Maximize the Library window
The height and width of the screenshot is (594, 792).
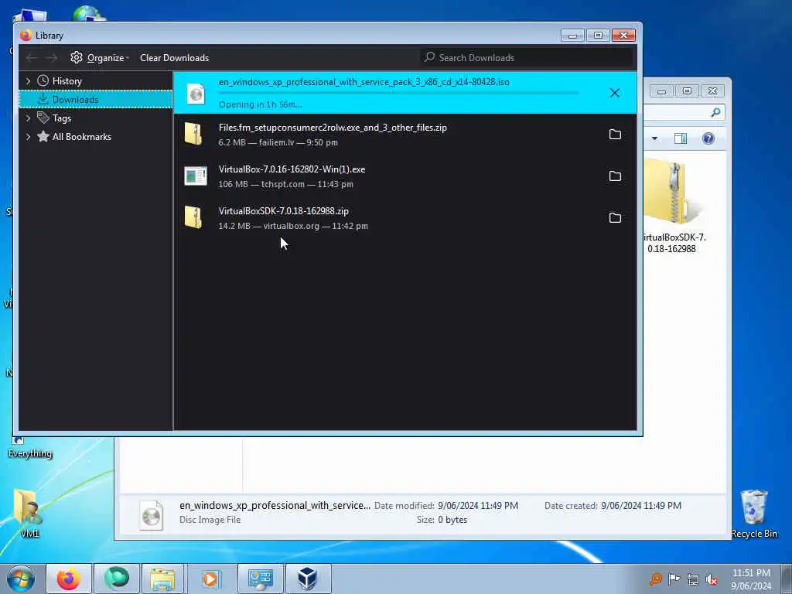click(598, 35)
